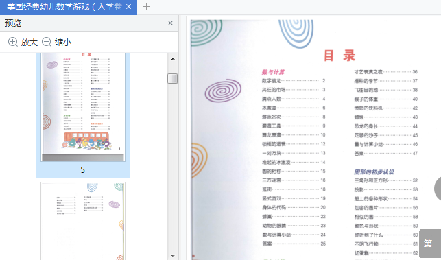The width and height of the screenshot is (441, 260).
Task: Close the 预览 preview panel
Action: click(171, 23)
